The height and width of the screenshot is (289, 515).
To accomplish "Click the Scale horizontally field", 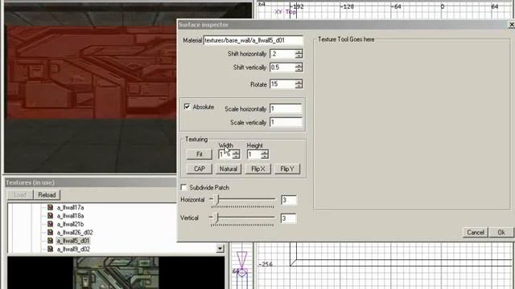I will (x=286, y=109).
